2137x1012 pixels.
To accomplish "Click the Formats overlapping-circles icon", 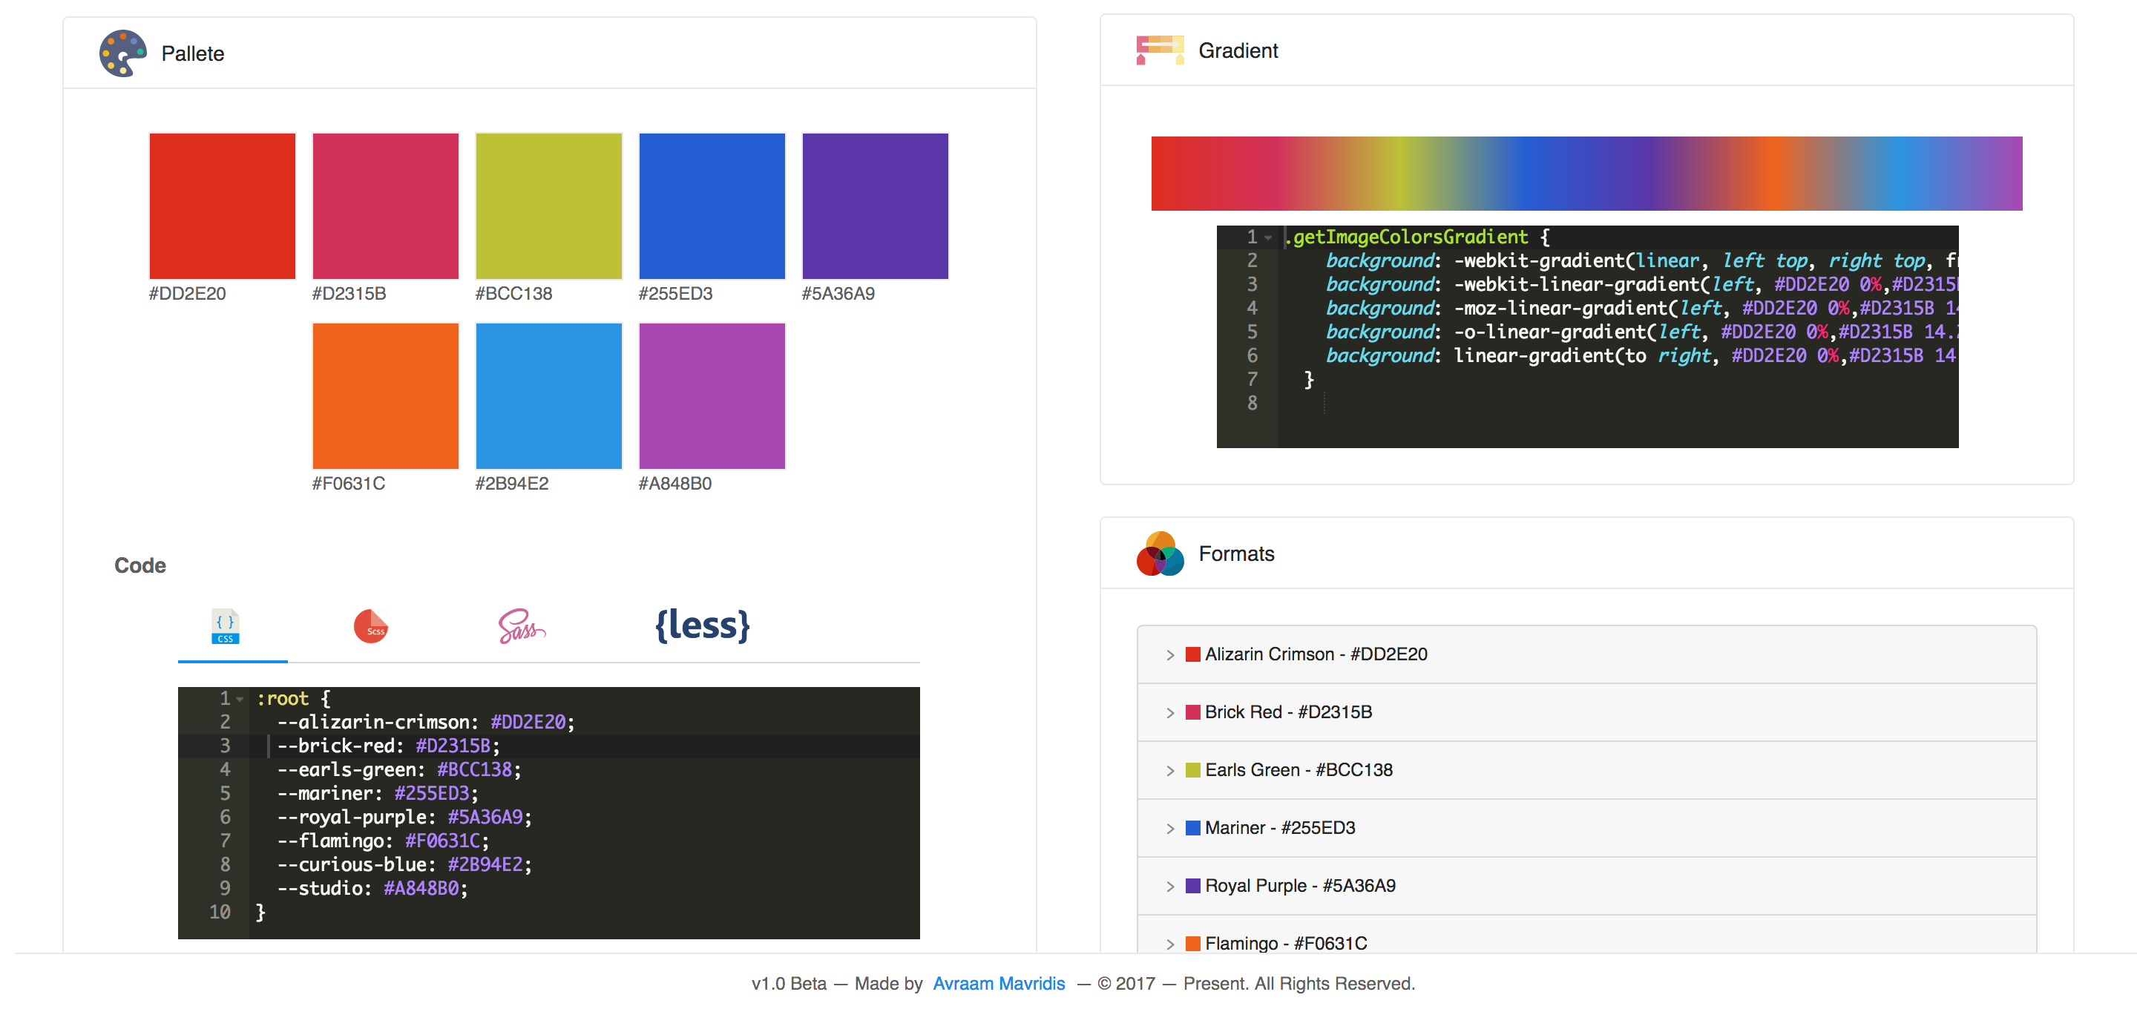I will 1161,554.
